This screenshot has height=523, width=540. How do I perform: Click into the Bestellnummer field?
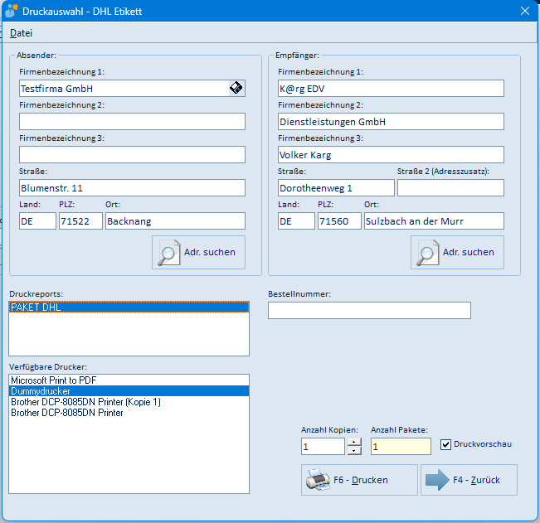click(x=369, y=310)
